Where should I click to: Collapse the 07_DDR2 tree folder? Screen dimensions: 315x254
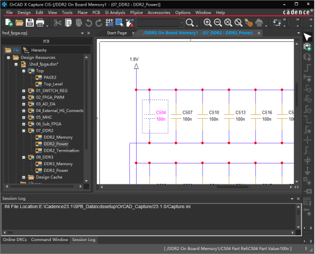24,131
